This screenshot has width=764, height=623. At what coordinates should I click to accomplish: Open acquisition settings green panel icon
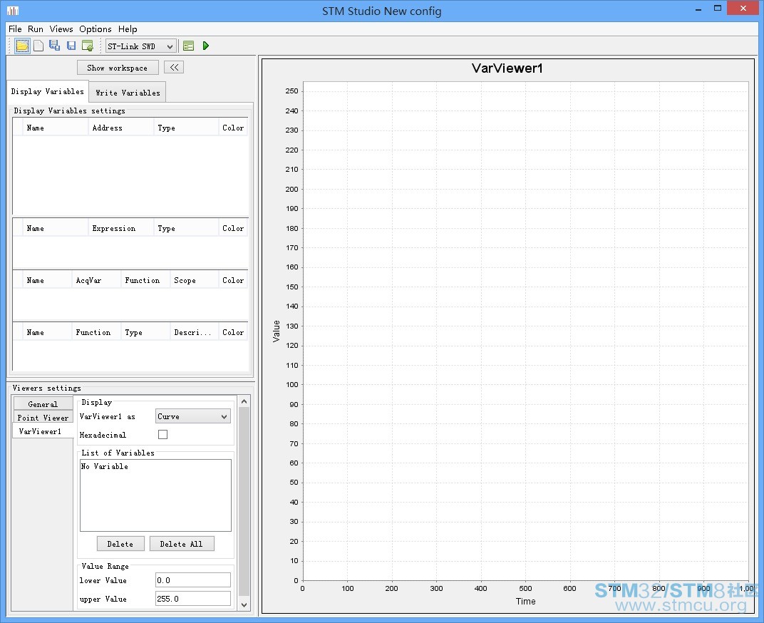point(189,46)
